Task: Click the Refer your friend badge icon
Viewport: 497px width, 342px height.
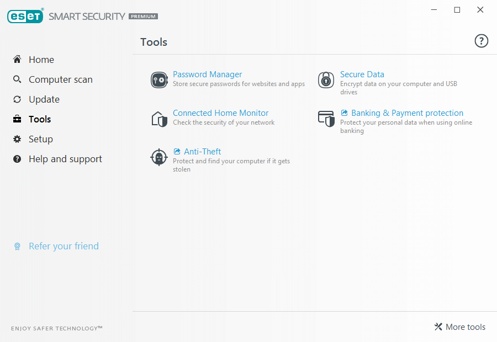Action: click(x=17, y=247)
